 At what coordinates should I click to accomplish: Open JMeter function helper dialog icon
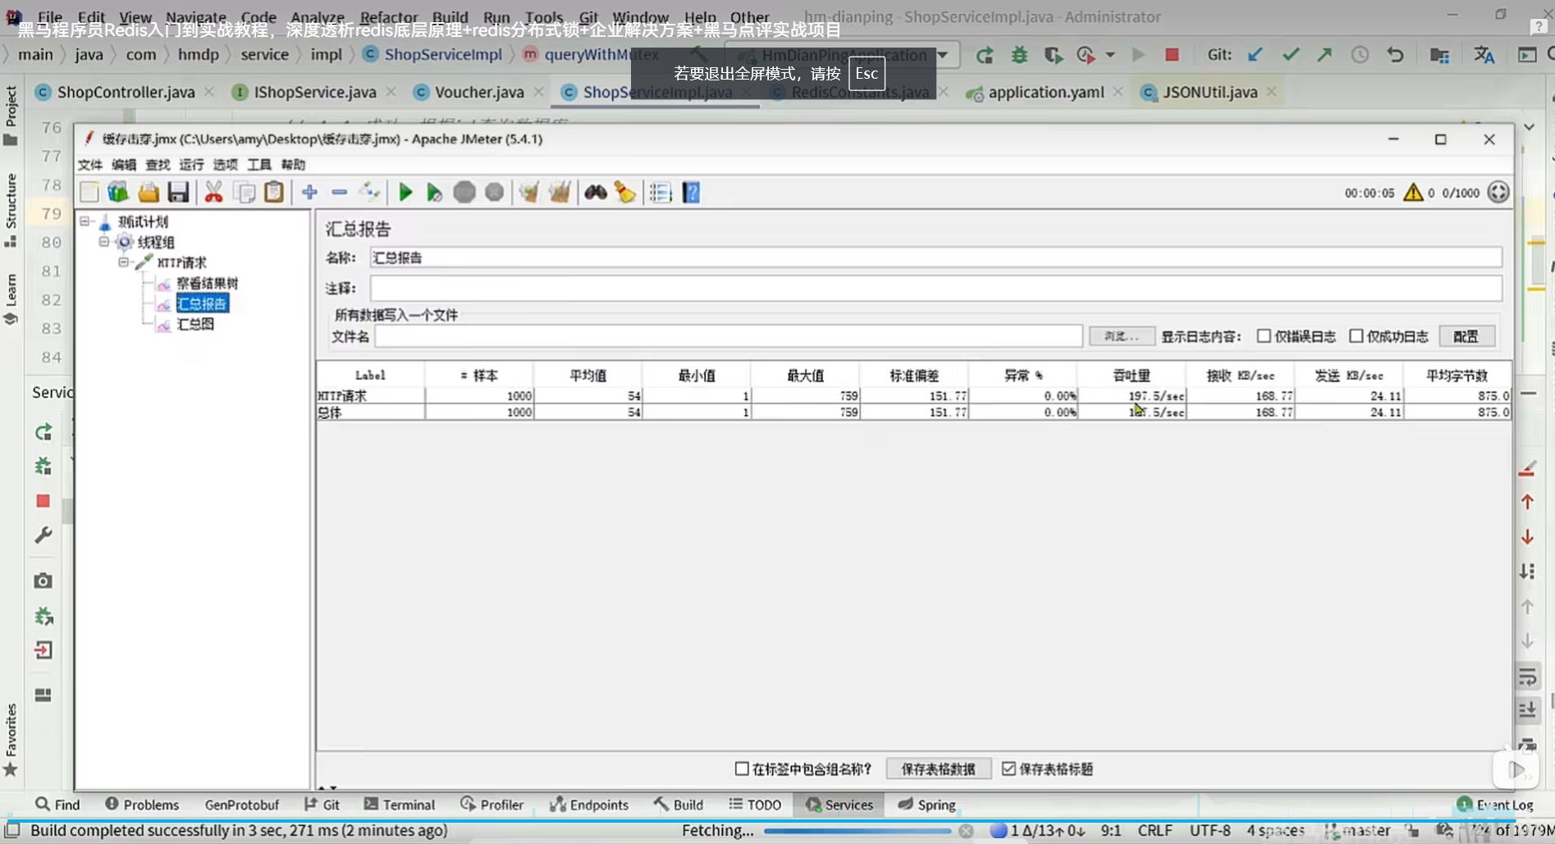pyautogui.click(x=661, y=193)
